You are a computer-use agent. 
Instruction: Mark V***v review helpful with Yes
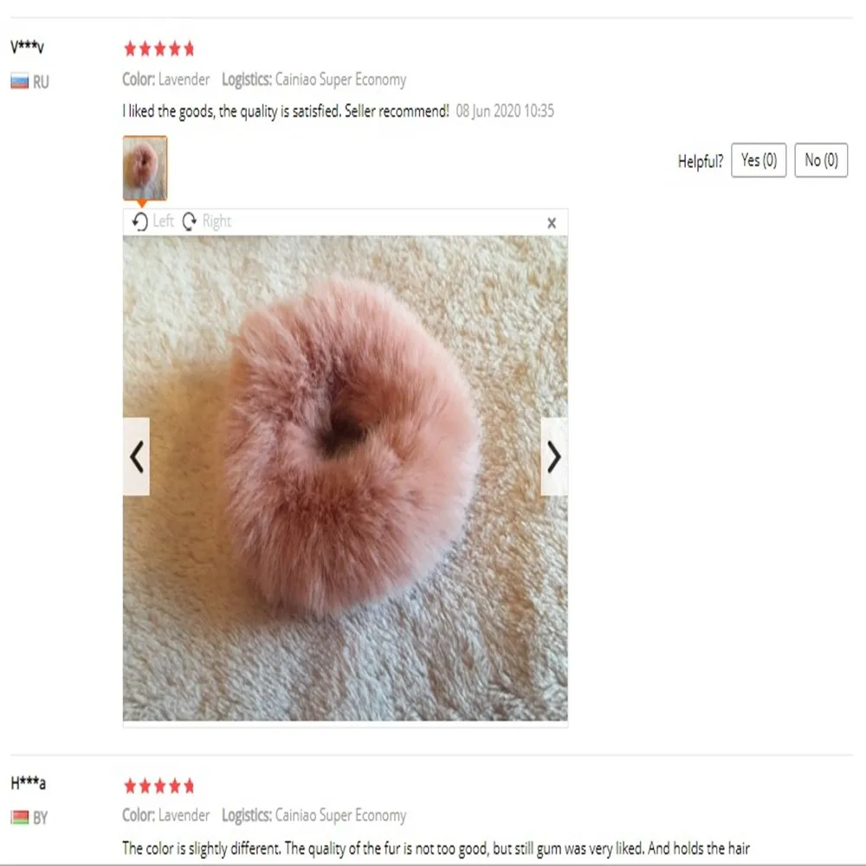pos(759,160)
